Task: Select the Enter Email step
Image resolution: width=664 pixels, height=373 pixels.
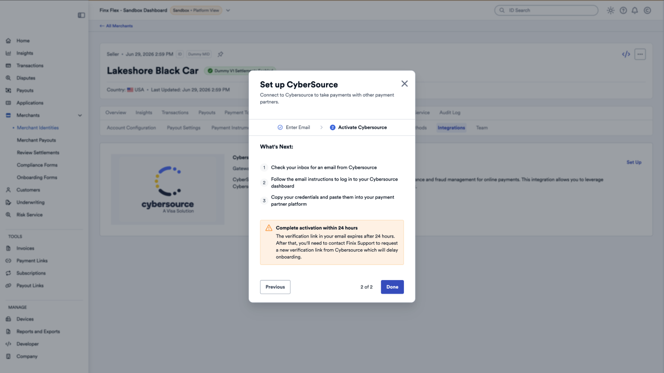Action: (294, 127)
